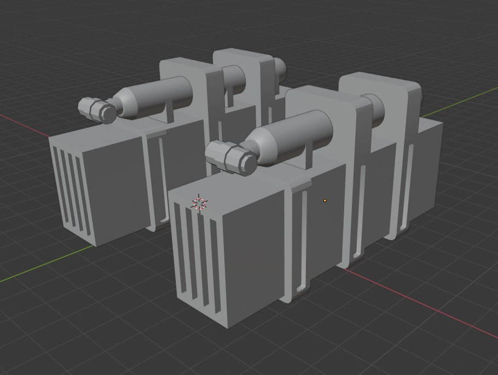This screenshot has height=375, width=498.
Task: Select the orange object origin dot
Action: (x=325, y=200)
